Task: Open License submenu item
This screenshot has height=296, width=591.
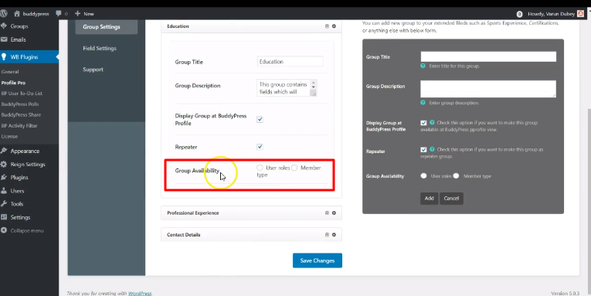Action: click(9, 136)
